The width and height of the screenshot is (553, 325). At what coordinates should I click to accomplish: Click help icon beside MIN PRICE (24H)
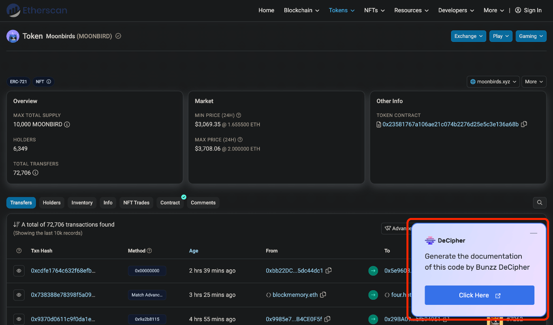tap(239, 115)
